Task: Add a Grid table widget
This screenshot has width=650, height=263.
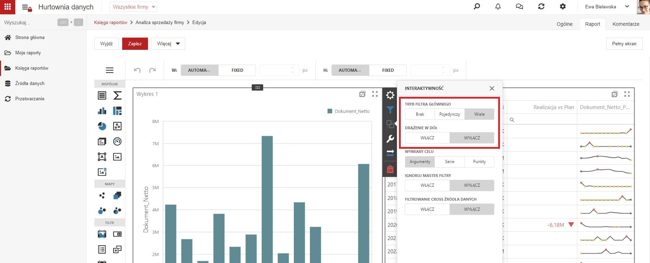Action: tap(102, 95)
